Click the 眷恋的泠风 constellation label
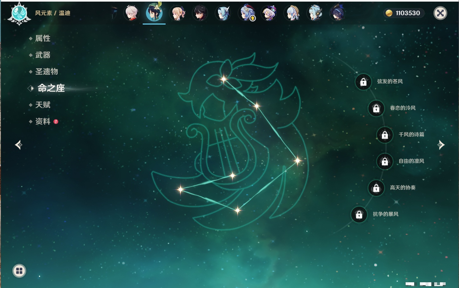This screenshot has width=459, height=288. tap(403, 108)
